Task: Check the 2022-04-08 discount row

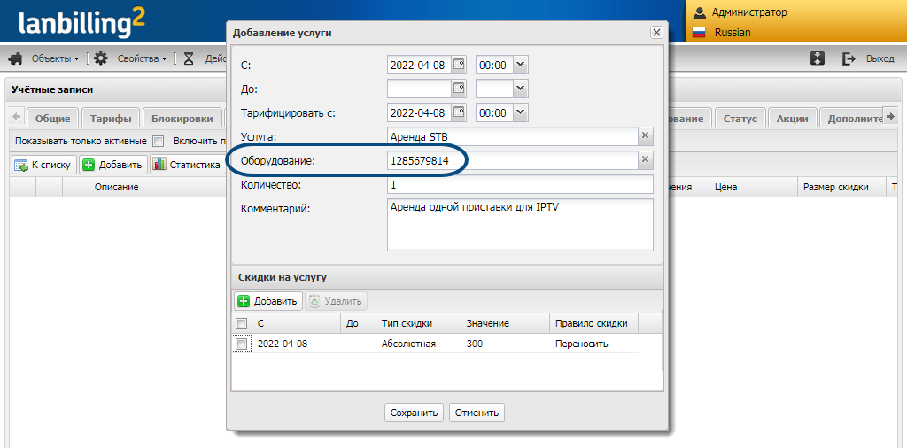Action: click(x=242, y=344)
